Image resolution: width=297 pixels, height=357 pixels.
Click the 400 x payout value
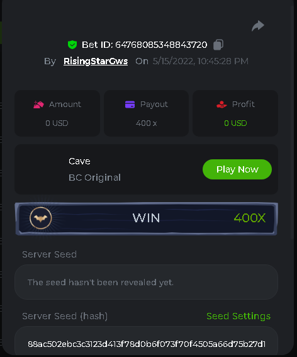(147, 123)
